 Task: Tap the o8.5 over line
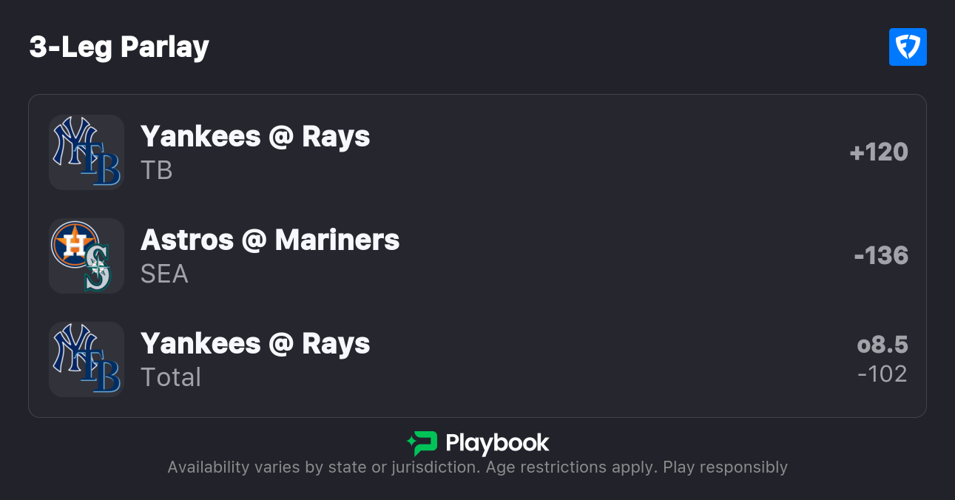pyautogui.click(x=882, y=345)
